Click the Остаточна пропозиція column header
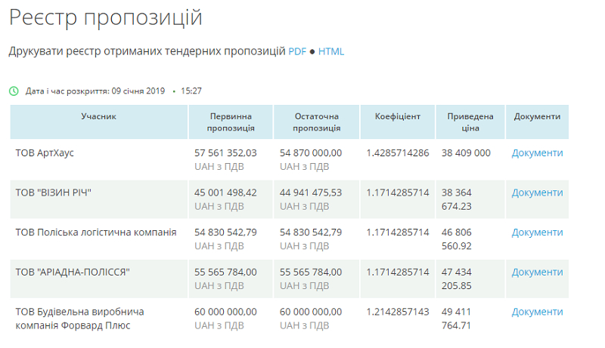The height and width of the screenshot is (348, 605). click(x=316, y=122)
